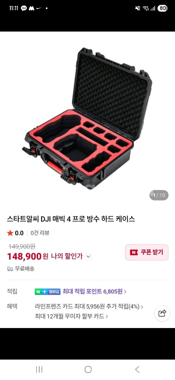Screen dimensions: 175x380
Task: Tap the 쿠폰 받기 button
Action: pos(147,252)
